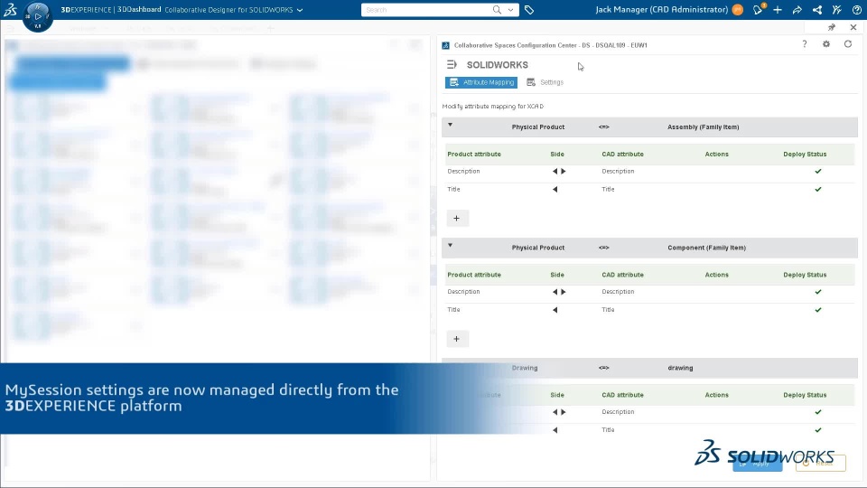
Task: Open the 3DS compass icon
Action: [x=38, y=16]
